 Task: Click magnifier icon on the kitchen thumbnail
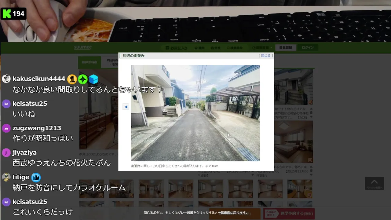(x=309, y=195)
